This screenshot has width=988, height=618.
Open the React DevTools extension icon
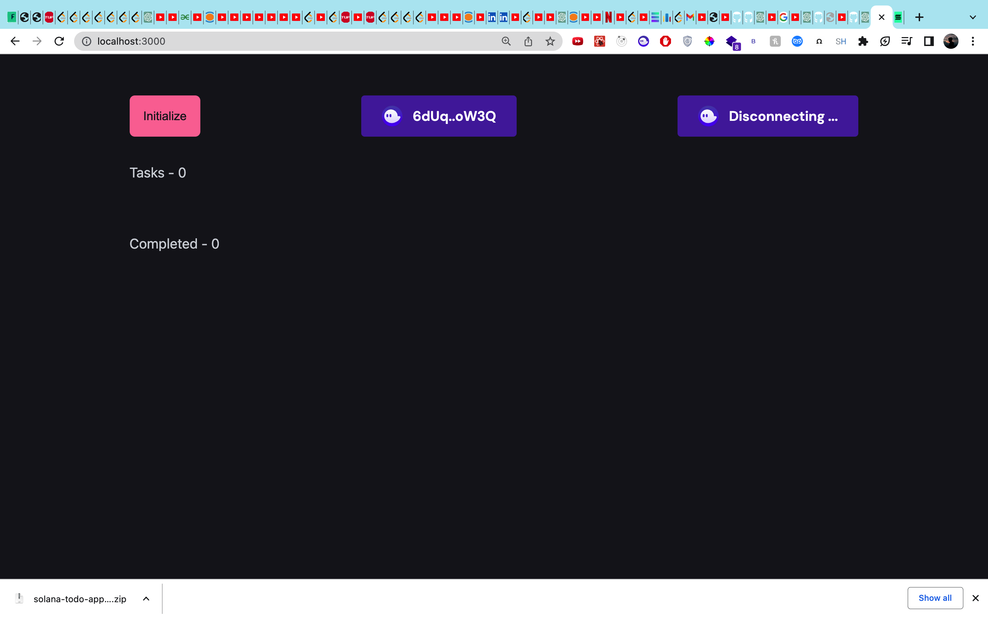pos(599,41)
